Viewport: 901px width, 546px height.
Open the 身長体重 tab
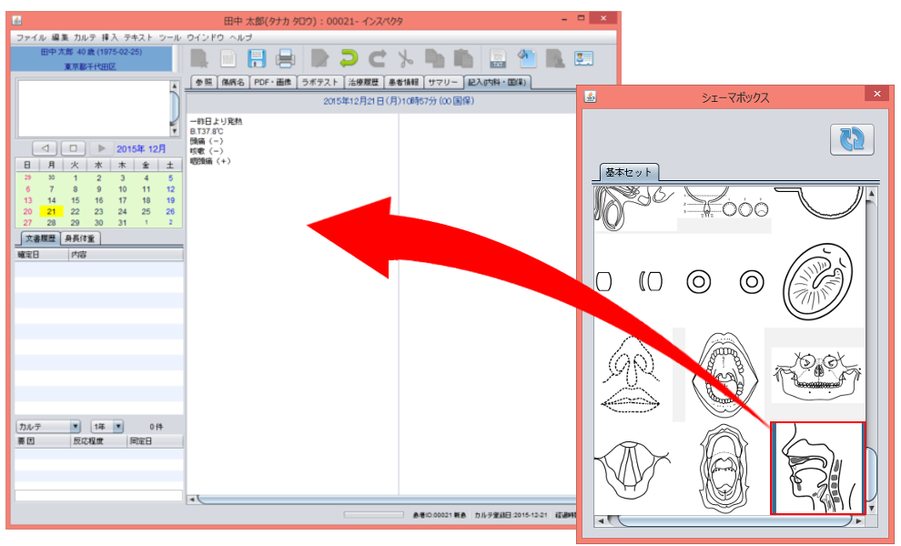coord(83,238)
